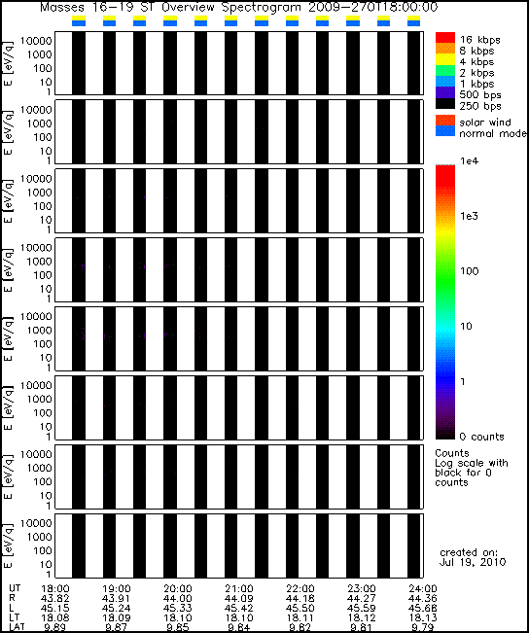529x633 pixels.
Task: Click the UT 23:00 time label
Action: (362, 588)
